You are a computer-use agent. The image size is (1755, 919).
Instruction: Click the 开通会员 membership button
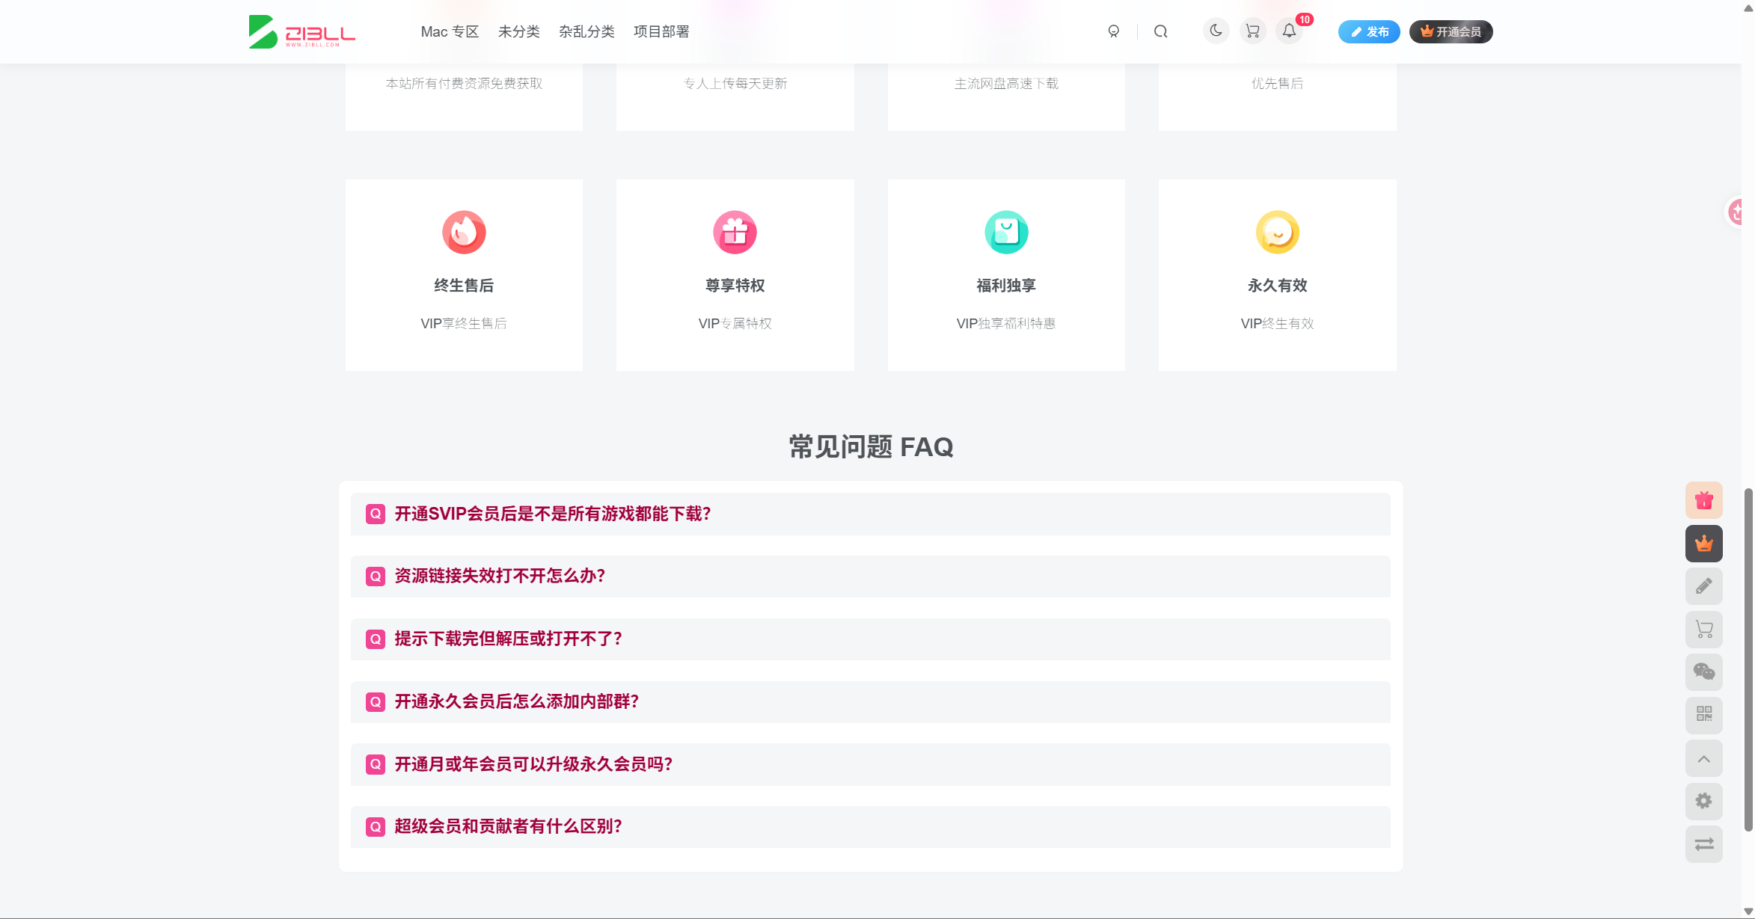1450,31
